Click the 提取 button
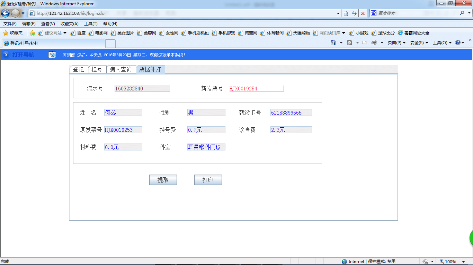Image resolution: width=473 pixels, height=265 pixels. click(163, 179)
